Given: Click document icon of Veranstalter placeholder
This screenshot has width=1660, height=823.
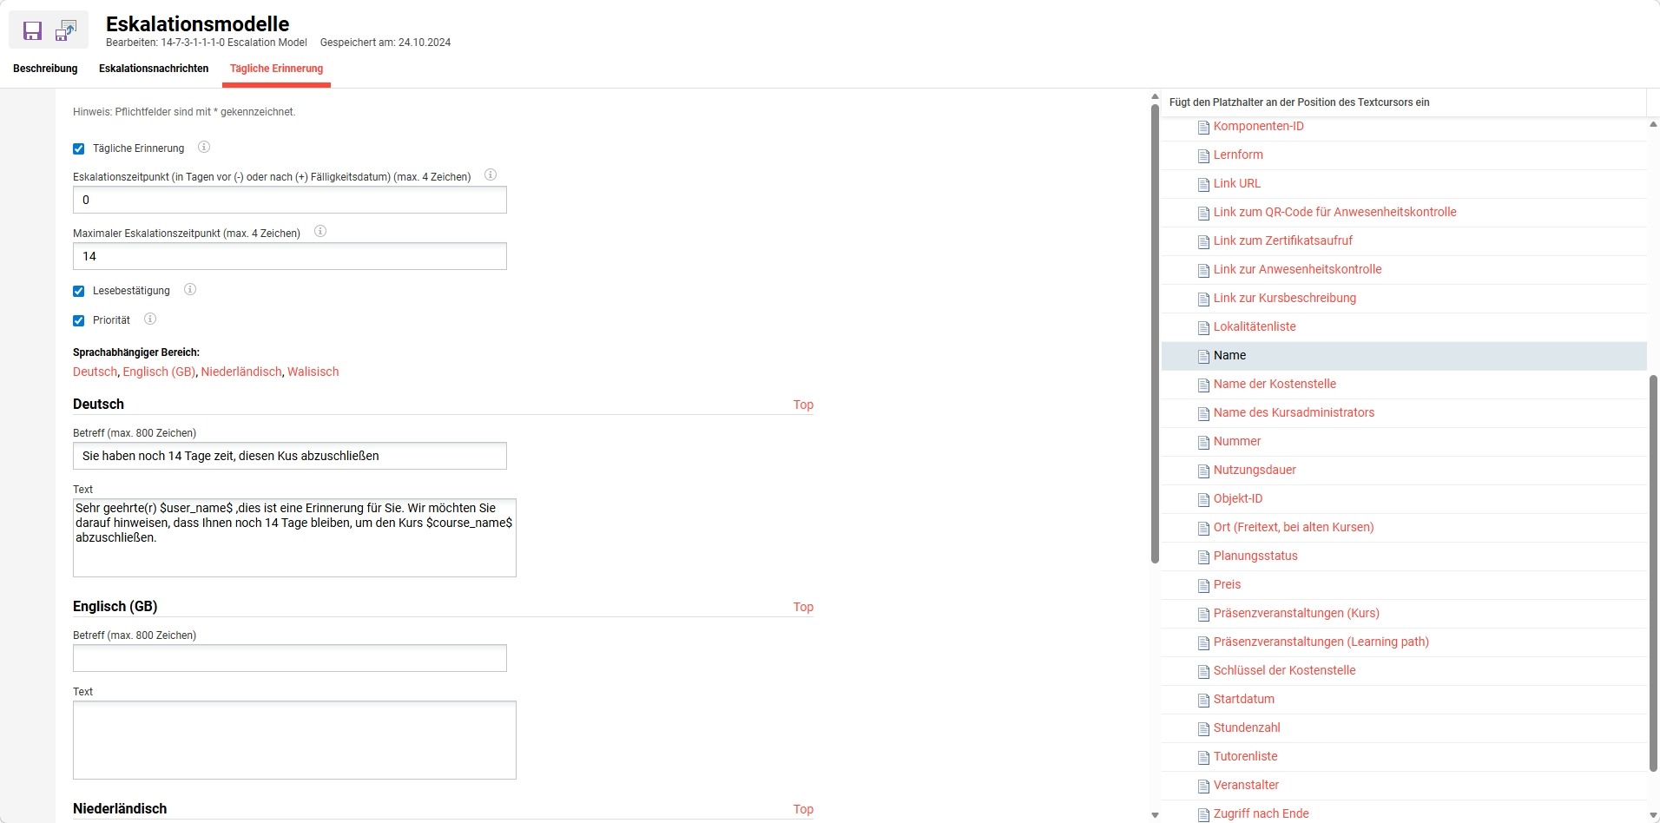Looking at the screenshot, I should (x=1203, y=787).
